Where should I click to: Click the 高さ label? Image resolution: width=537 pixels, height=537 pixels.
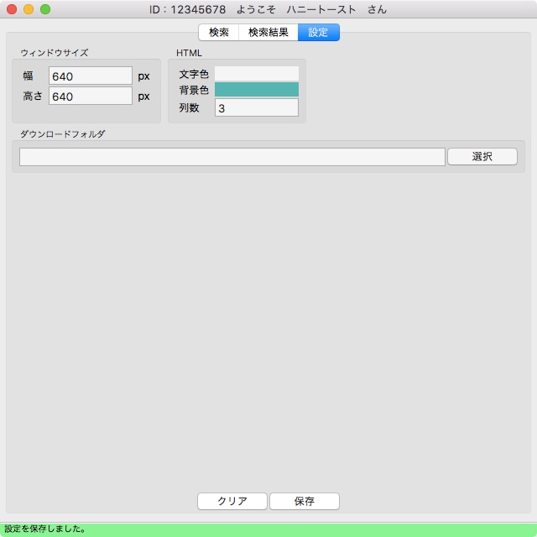click(x=33, y=96)
